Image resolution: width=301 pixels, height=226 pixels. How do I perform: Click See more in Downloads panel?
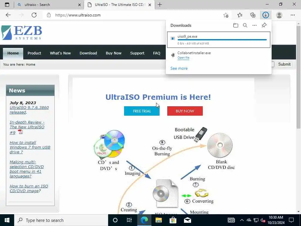click(x=179, y=68)
